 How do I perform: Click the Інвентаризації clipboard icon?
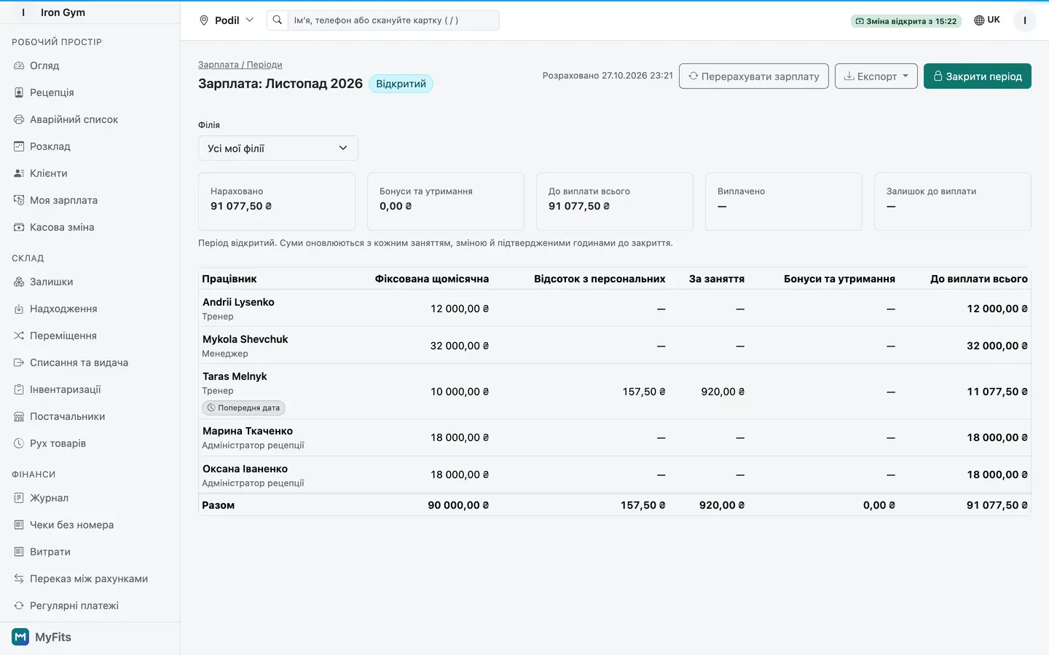pos(19,389)
